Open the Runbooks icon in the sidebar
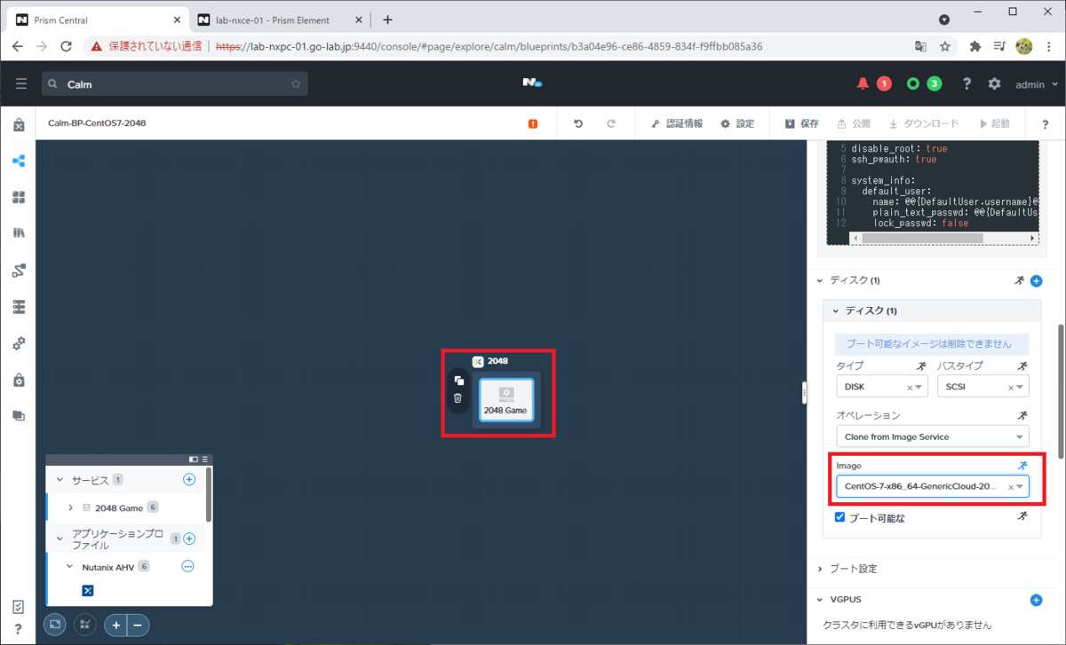Viewport: 1066px width, 645px height. [x=19, y=270]
